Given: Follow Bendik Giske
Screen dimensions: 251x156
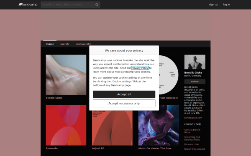Looking at the screenshot, I should [x=195, y=82].
